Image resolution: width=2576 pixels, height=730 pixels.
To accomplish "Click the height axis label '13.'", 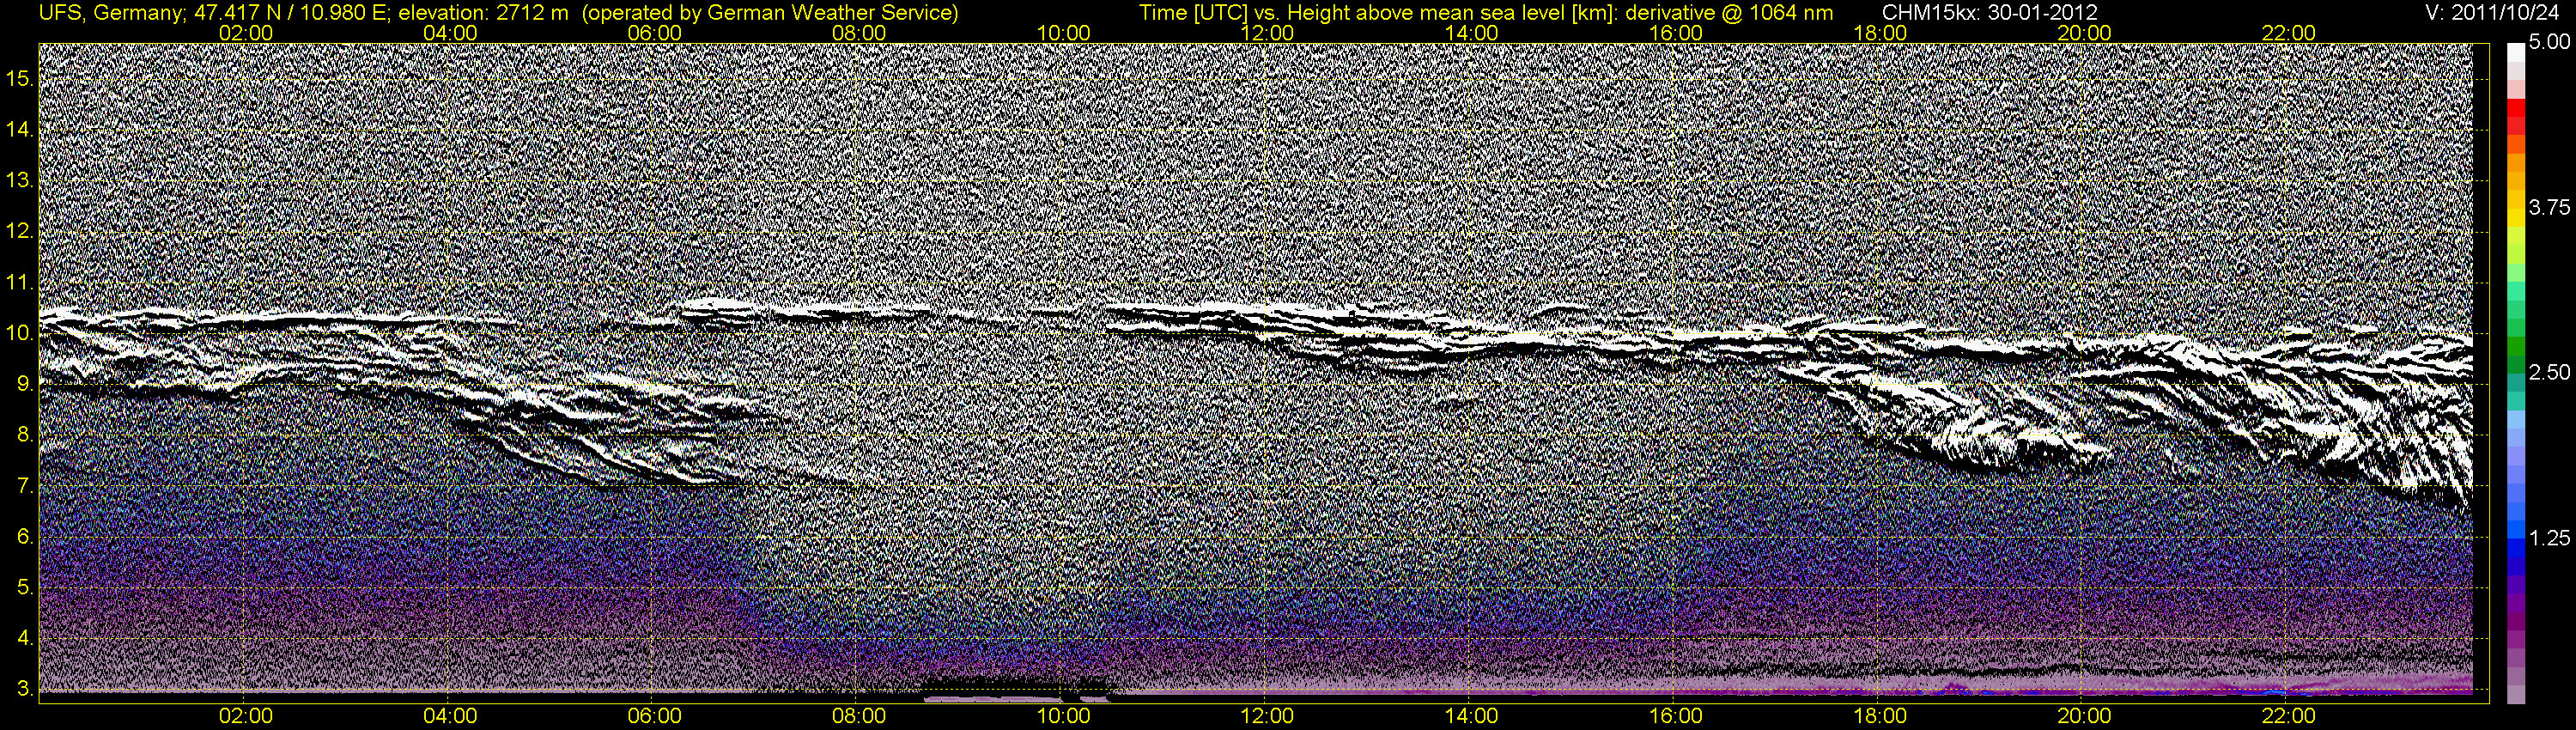I will tap(20, 180).
